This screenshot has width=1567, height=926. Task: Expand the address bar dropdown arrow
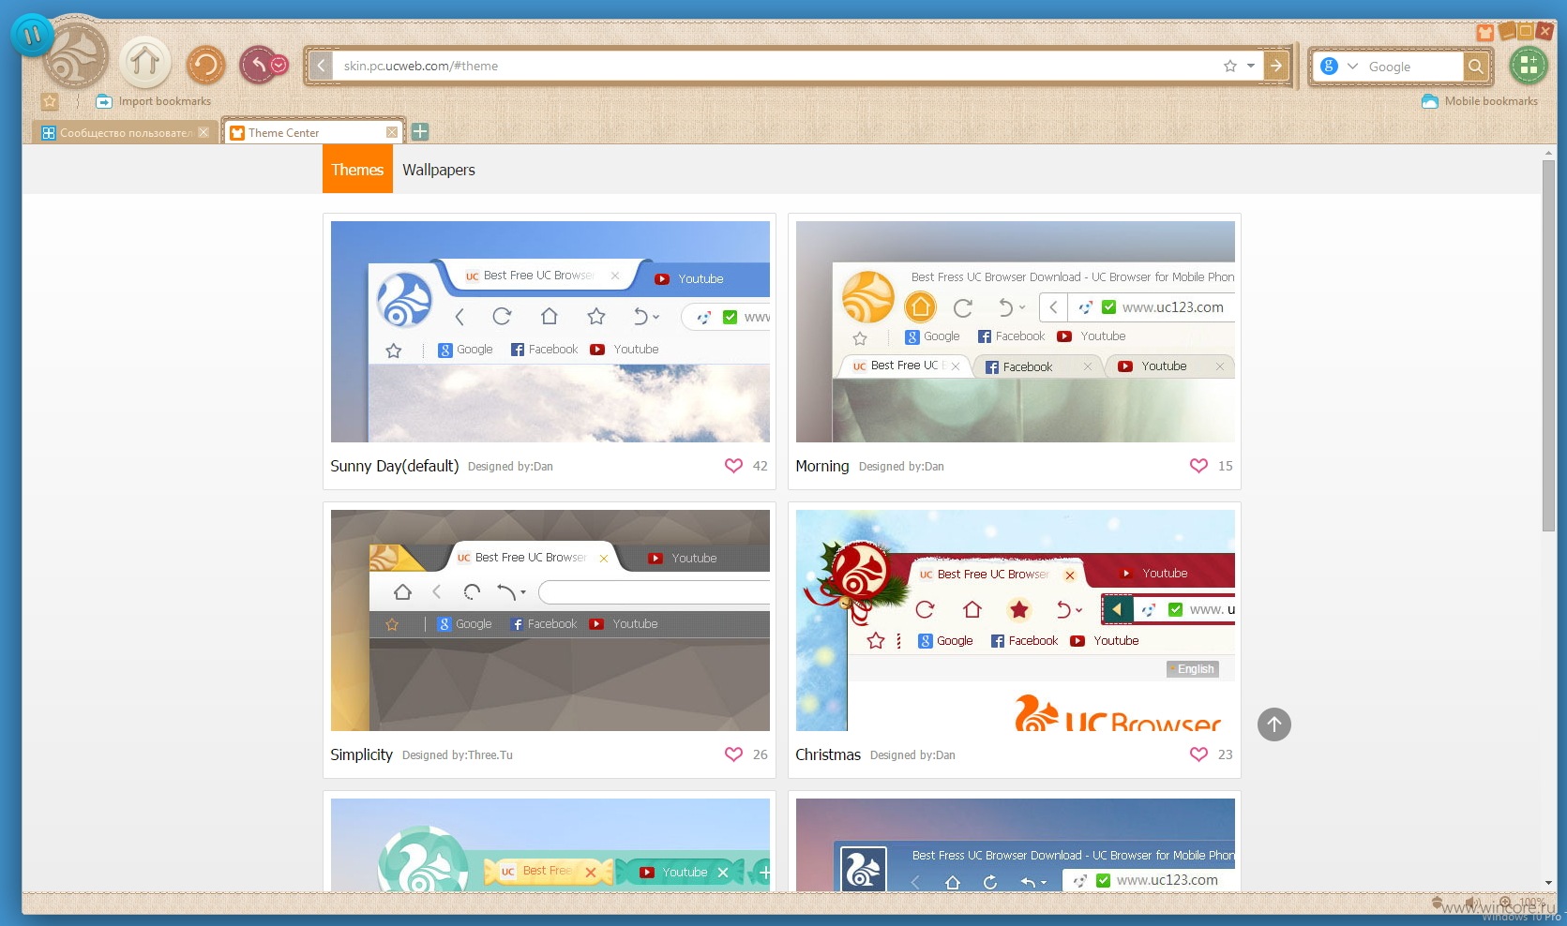point(1250,66)
